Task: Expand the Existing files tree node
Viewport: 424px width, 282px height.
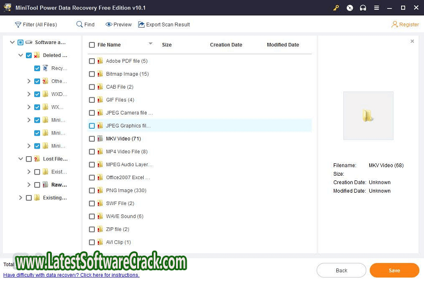Action: pos(20,197)
